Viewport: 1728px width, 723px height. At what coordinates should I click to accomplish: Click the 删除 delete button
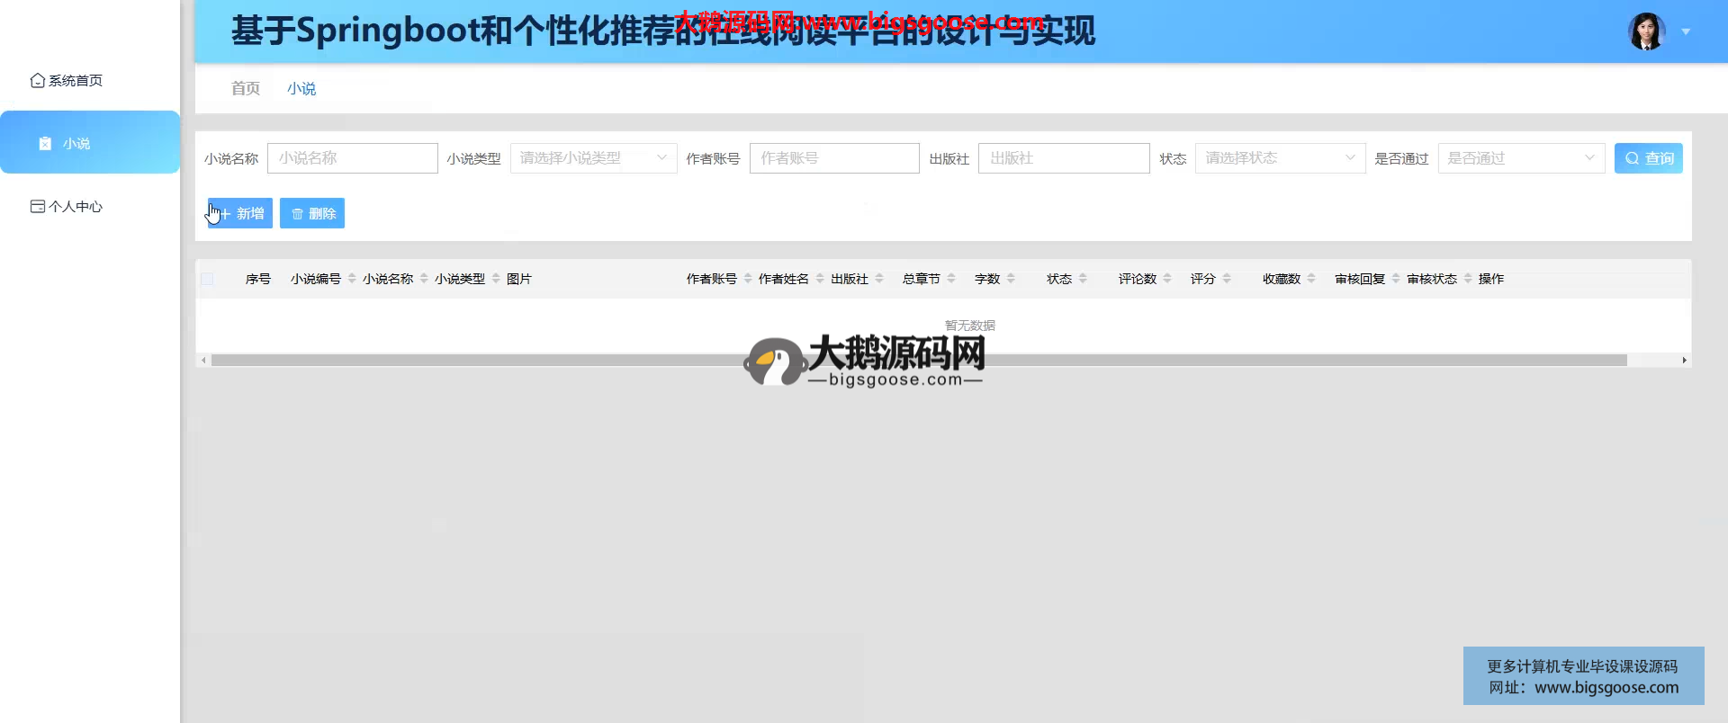click(312, 213)
